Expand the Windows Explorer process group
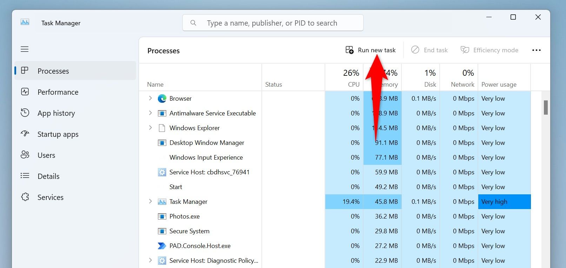The width and height of the screenshot is (566, 268). tap(150, 128)
